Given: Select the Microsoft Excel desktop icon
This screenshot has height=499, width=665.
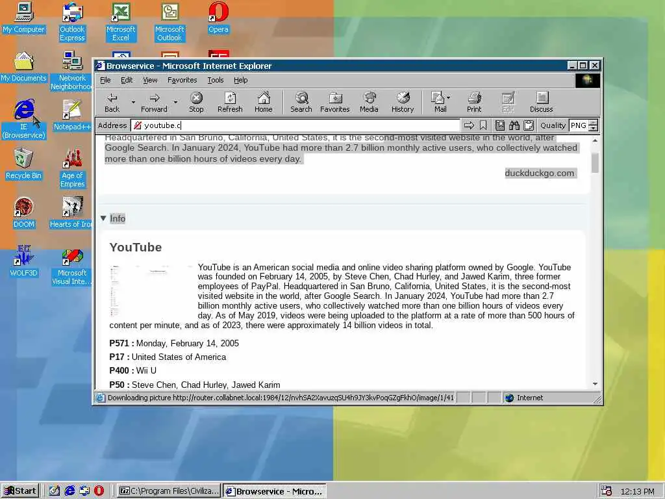Looking at the screenshot, I should tap(121, 22).
